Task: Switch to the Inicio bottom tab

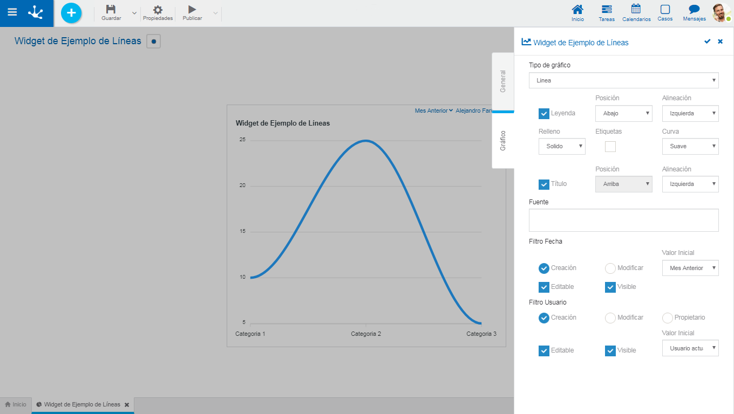Action: coord(16,404)
